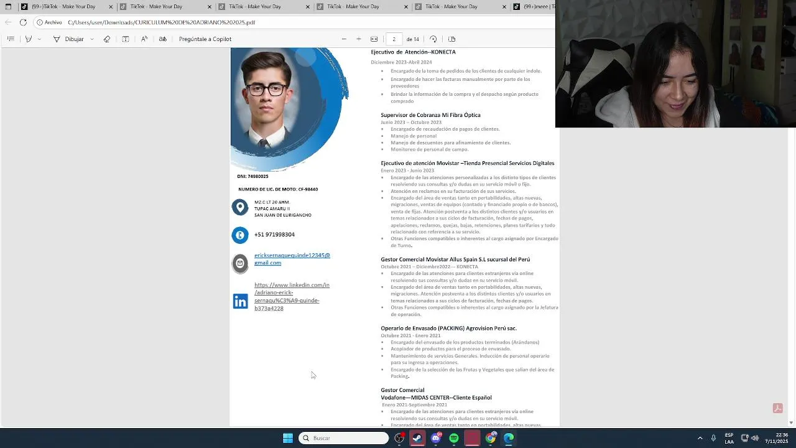Viewport: 796px width, 448px height.
Task: Click the Buscar taskbar search box
Action: [x=343, y=438]
